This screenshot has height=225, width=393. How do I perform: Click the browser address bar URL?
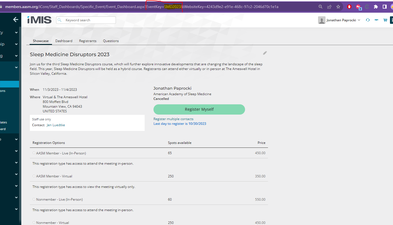[142, 7]
